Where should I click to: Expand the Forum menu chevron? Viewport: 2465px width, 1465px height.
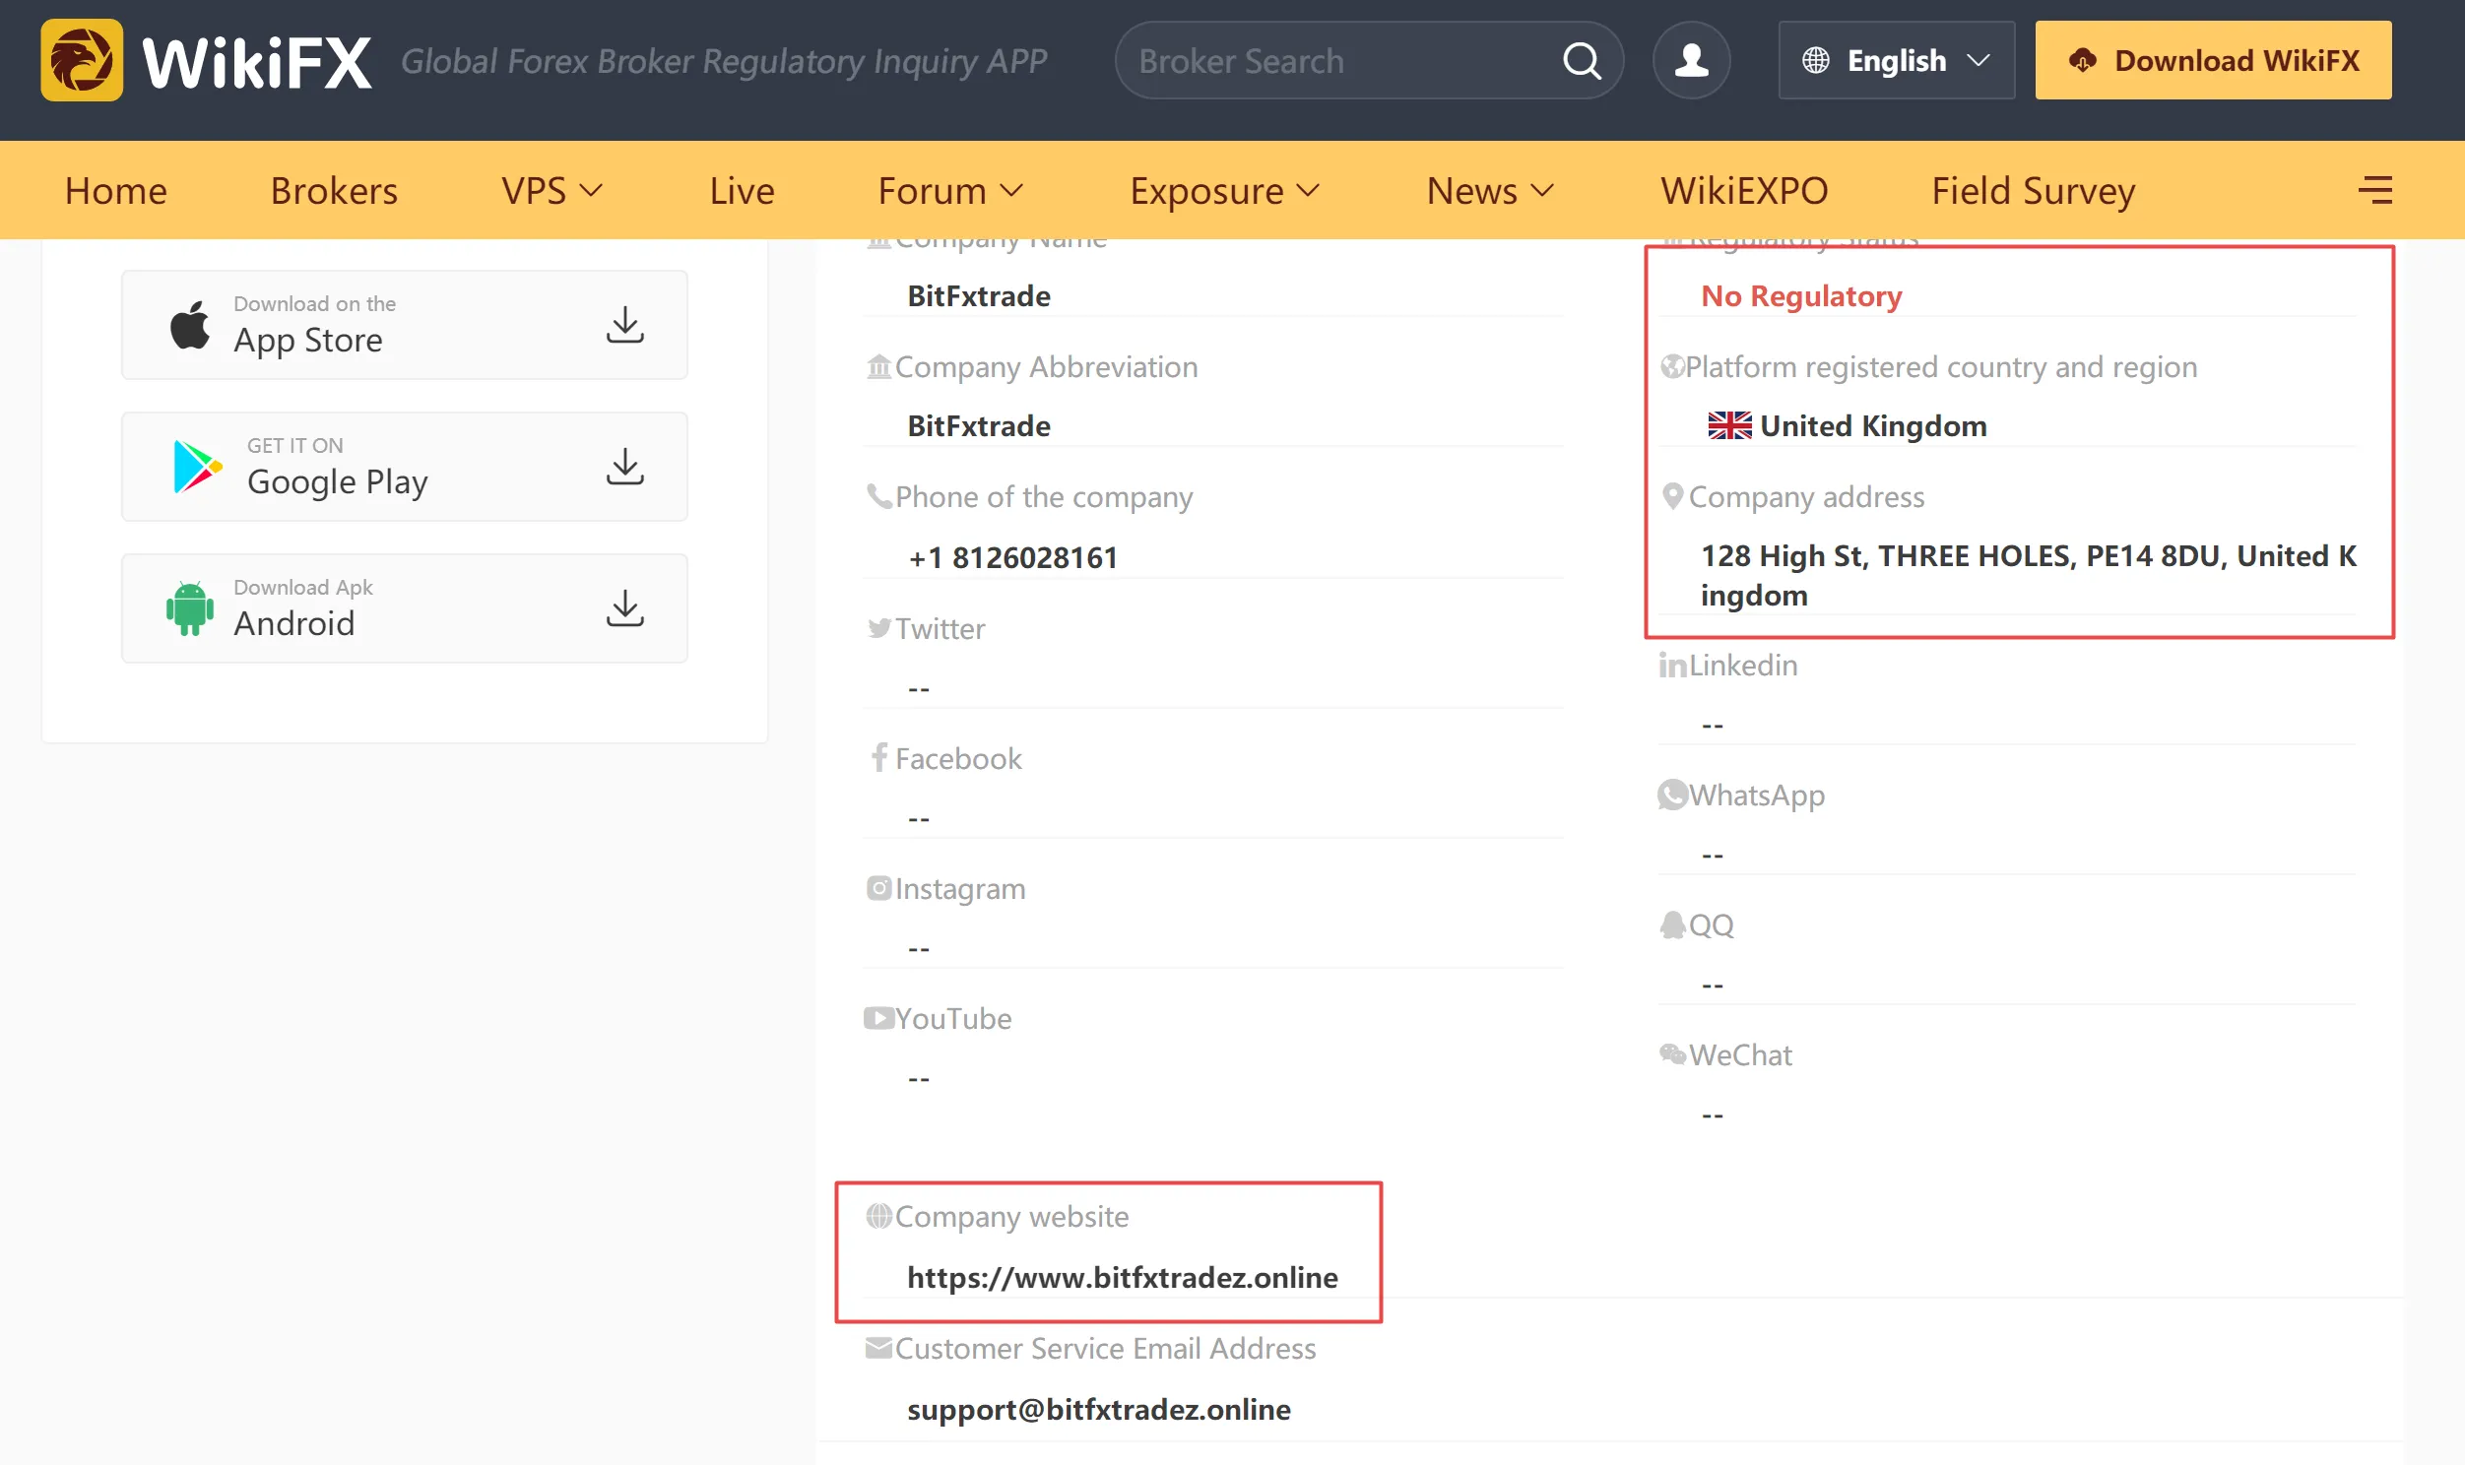(1010, 190)
